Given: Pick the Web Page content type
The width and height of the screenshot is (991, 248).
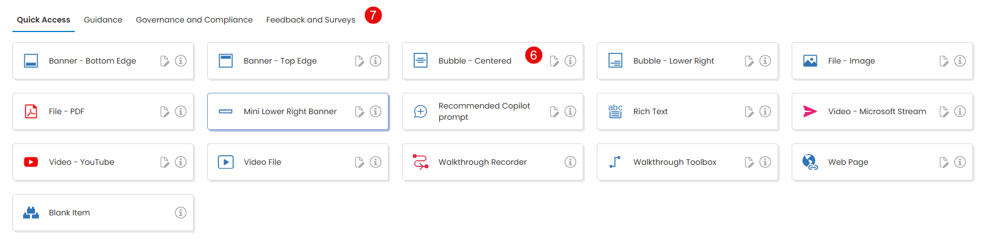Looking at the screenshot, I should tap(848, 162).
